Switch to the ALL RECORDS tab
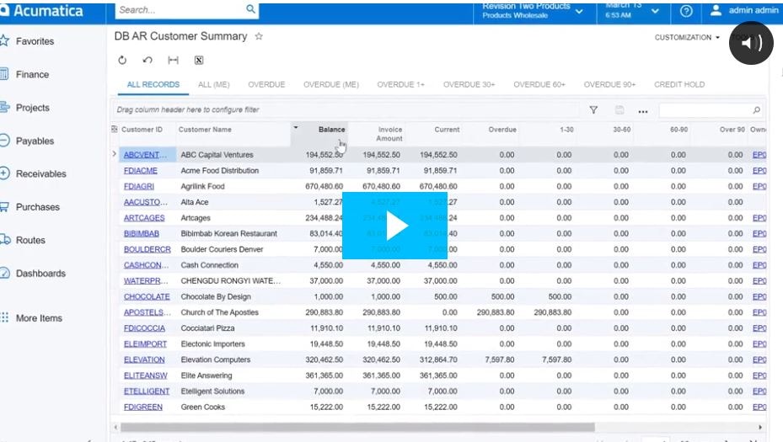 tap(153, 85)
